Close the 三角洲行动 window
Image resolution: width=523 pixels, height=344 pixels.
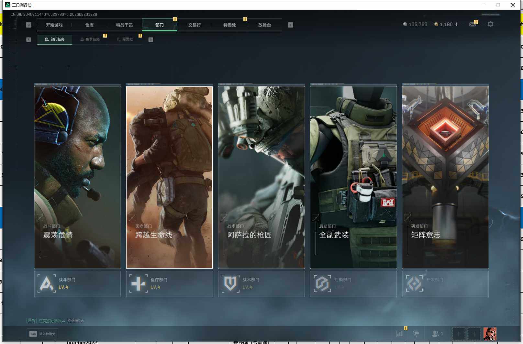click(x=513, y=5)
